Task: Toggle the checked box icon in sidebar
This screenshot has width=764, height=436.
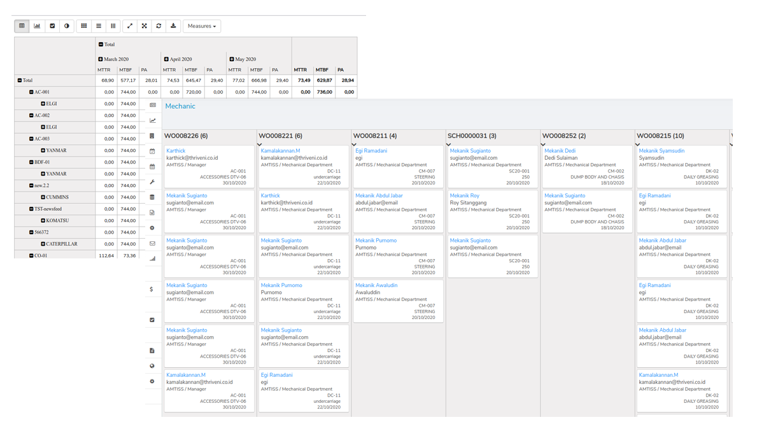Action: click(152, 320)
